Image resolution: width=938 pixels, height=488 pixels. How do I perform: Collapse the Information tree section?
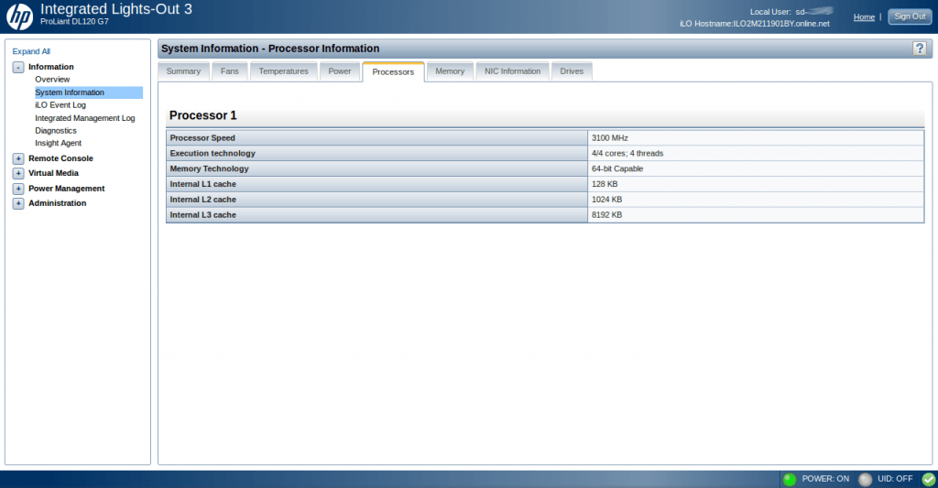(18, 68)
